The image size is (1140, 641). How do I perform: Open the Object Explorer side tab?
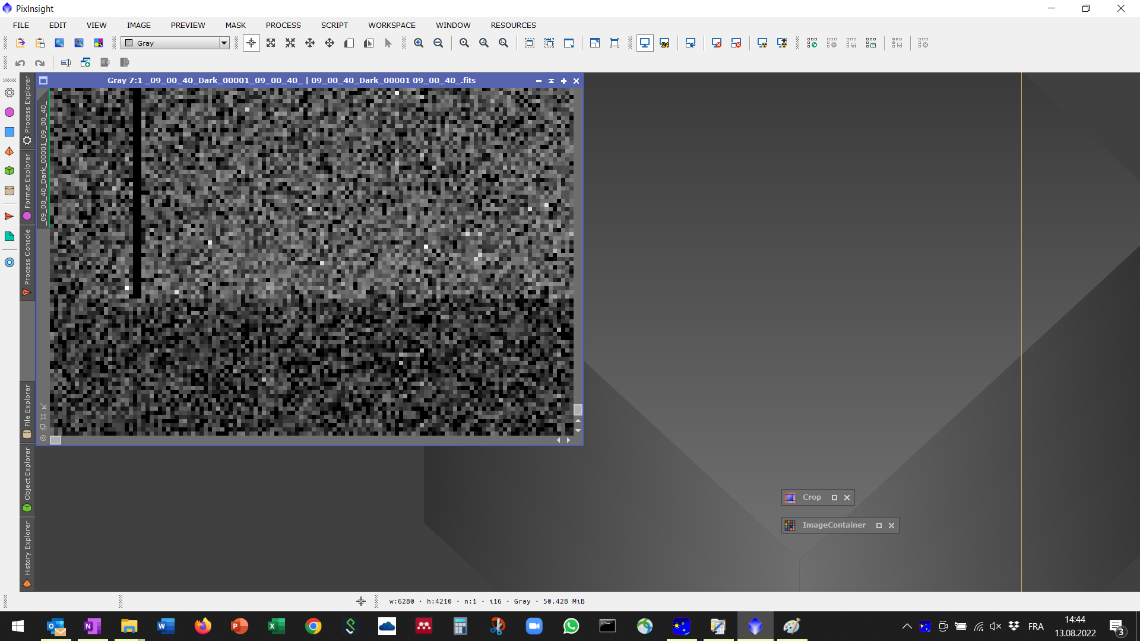[27, 480]
